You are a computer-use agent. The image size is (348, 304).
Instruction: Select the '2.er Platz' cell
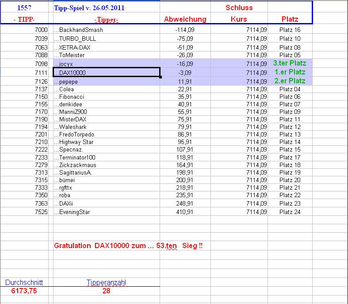(290, 81)
